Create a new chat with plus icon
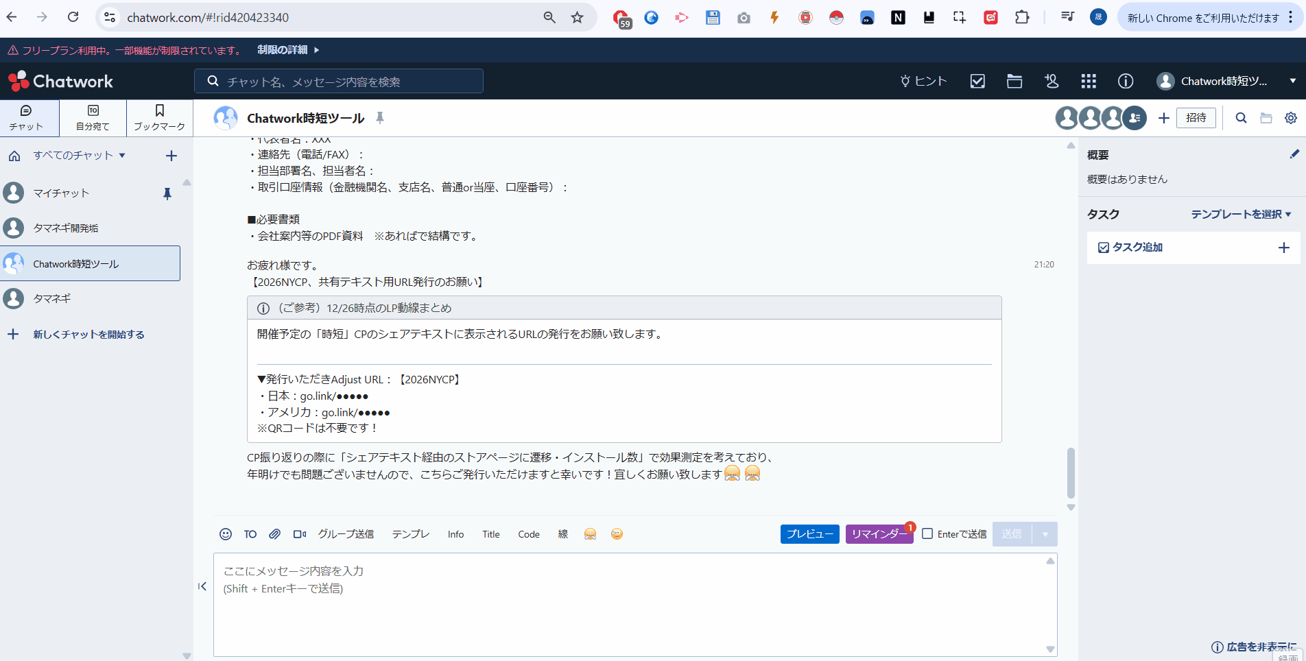Viewport: 1306px width, 661px height. tap(171, 156)
